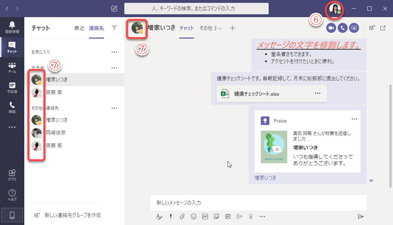
Task: Select 岡崎俊彦 contact
Action: coord(74,132)
